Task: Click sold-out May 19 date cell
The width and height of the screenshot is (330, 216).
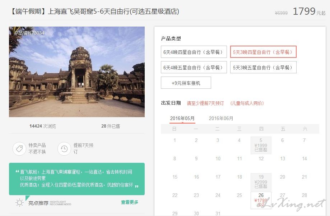Action: [x=261, y=181]
